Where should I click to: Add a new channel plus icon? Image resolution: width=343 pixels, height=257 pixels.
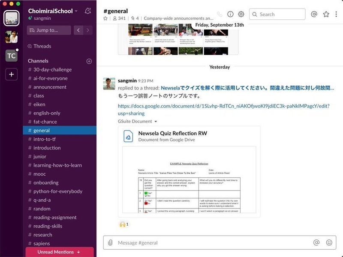coord(89,61)
